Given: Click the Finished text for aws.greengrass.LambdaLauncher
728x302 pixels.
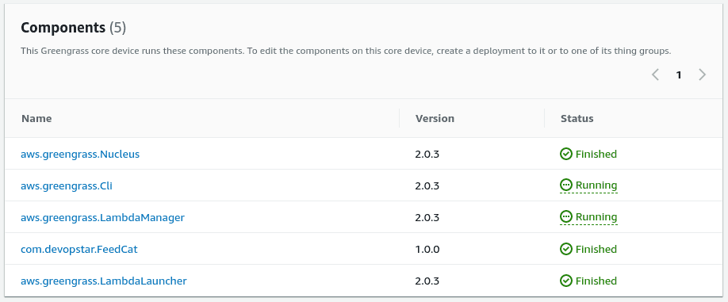Looking at the screenshot, I should tap(596, 281).
